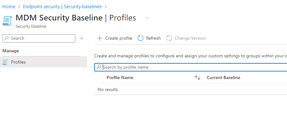The image size is (287, 114).
Task: Click the plus icon for Create profile
Action: [x=100, y=38]
